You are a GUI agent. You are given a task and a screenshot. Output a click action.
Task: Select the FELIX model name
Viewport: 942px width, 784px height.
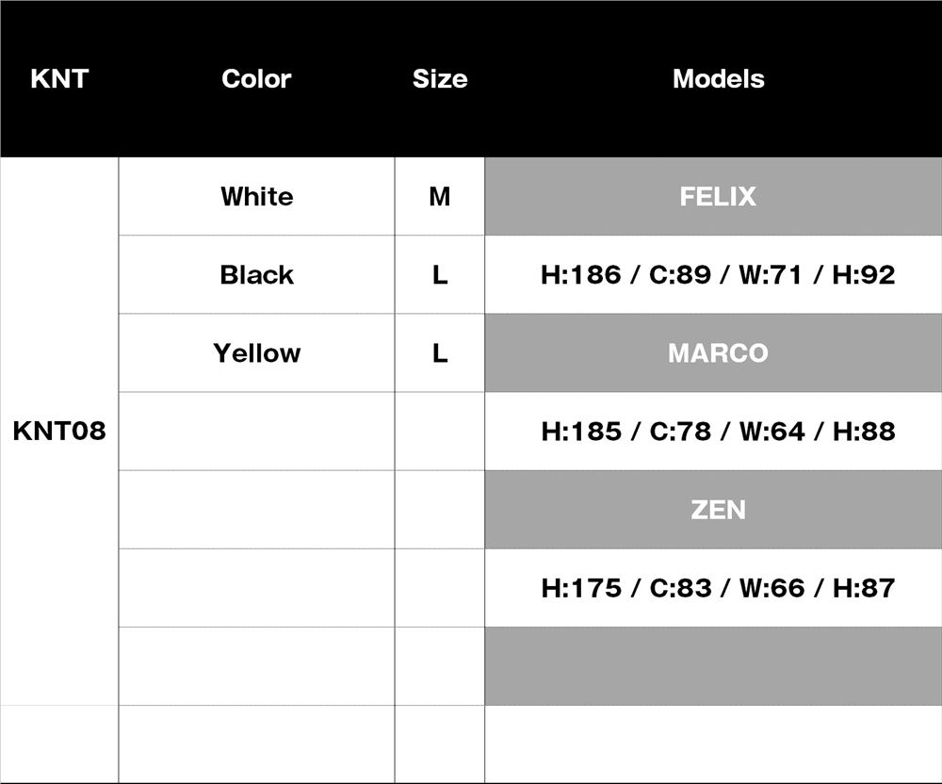coord(718,197)
